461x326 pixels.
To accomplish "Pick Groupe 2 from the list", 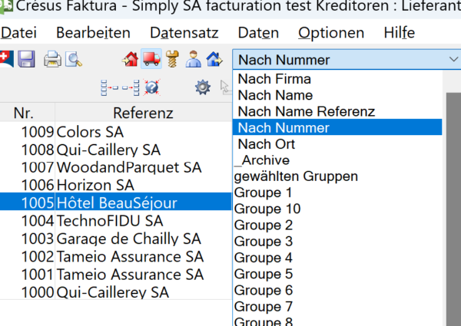I will point(337,226).
